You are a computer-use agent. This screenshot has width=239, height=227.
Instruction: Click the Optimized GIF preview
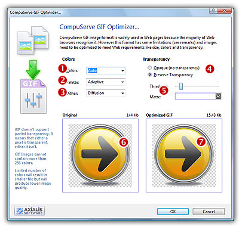[184, 156]
